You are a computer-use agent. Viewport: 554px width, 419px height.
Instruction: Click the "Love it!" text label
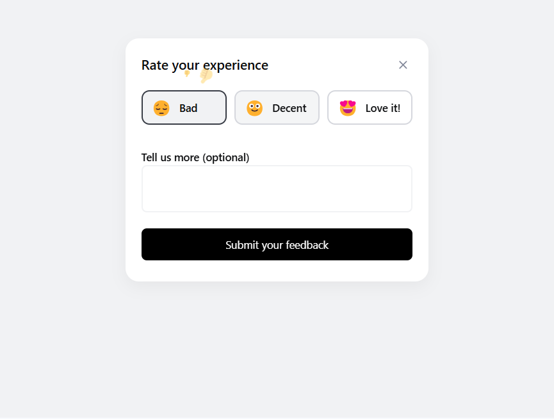tap(383, 108)
